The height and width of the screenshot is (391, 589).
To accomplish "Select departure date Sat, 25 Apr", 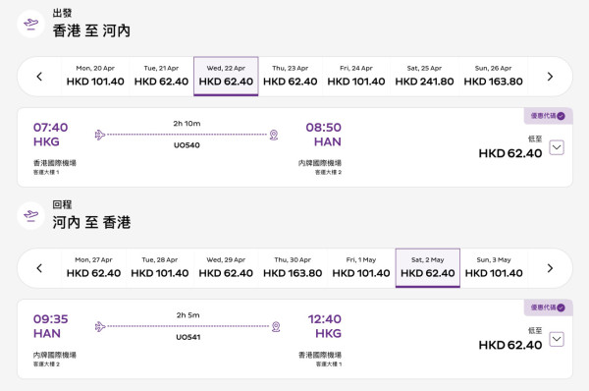I will (424, 77).
